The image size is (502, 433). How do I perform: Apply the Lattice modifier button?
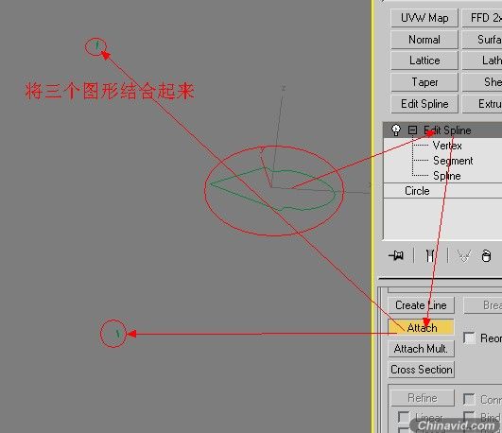424,61
